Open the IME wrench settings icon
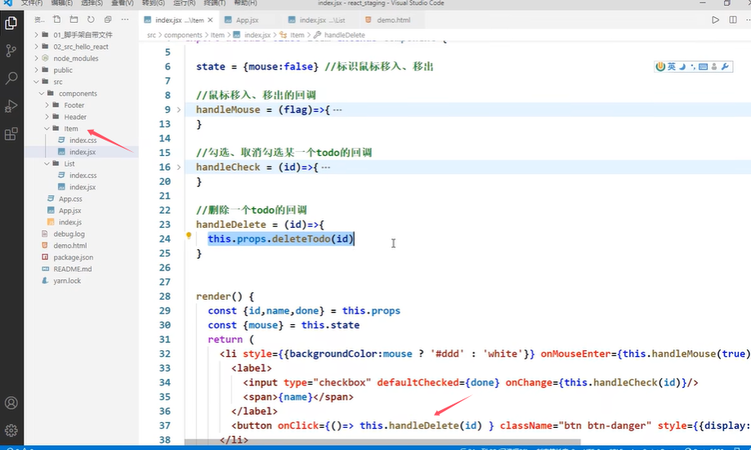Image resolution: width=751 pixels, height=450 pixels. click(725, 66)
